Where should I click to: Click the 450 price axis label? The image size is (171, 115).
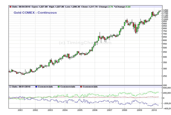[x=165, y=52]
